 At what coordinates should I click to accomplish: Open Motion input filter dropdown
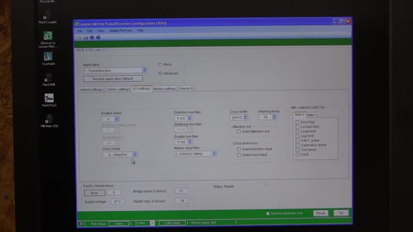(x=214, y=154)
